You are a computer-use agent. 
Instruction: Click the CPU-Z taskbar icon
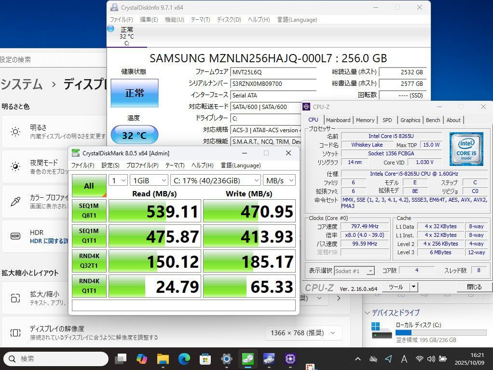coord(290,359)
